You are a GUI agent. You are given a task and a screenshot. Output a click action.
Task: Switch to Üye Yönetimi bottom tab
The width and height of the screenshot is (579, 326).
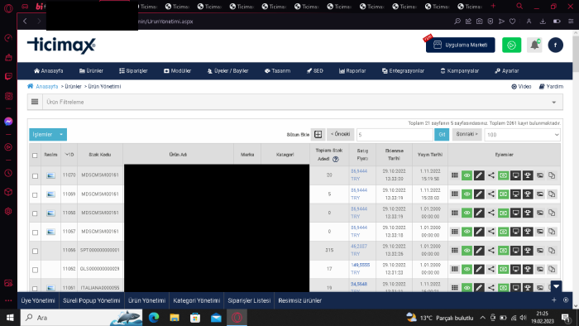pos(38,300)
